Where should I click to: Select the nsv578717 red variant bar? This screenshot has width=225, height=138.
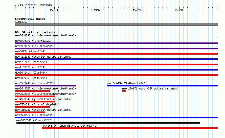point(116,64)
